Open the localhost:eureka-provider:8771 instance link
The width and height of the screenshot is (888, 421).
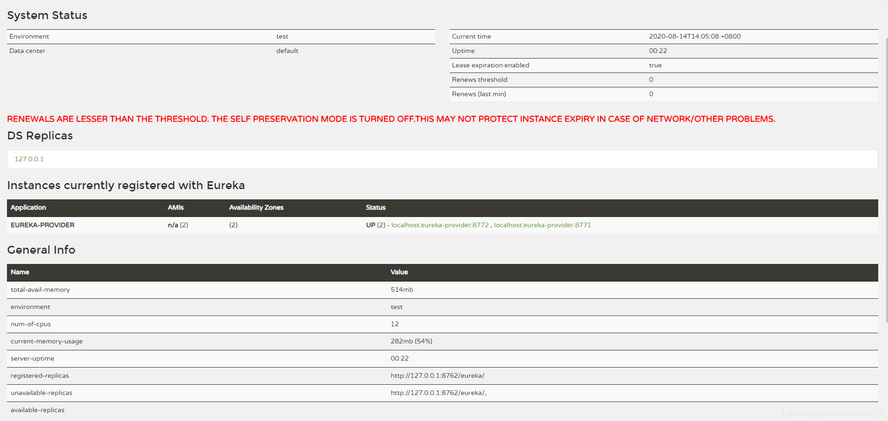pos(542,225)
